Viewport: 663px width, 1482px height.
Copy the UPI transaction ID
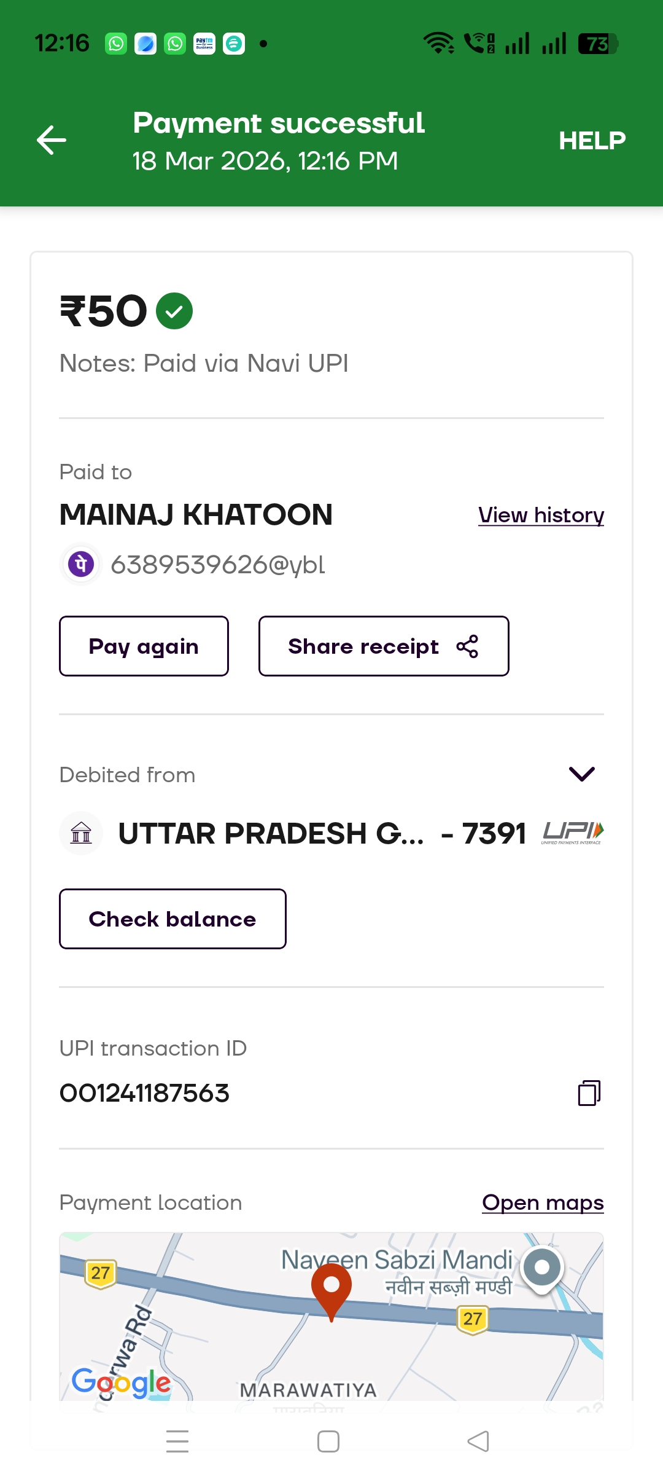(589, 1093)
